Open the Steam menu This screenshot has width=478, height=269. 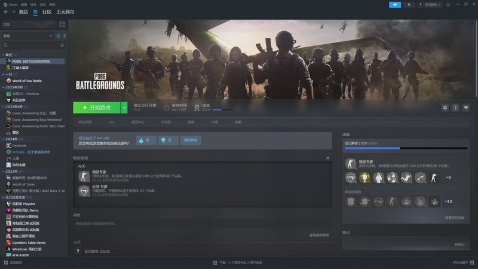pyautogui.click(x=10, y=5)
